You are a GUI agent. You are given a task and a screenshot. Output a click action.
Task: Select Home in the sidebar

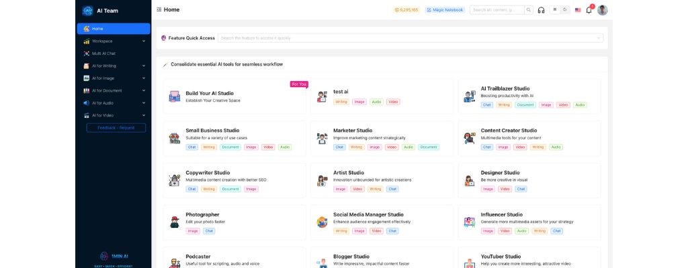click(113, 29)
